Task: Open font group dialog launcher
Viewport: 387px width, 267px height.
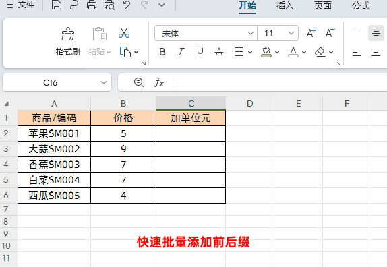Action: point(338,63)
